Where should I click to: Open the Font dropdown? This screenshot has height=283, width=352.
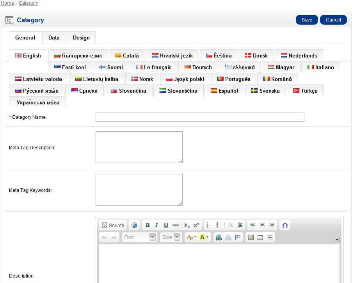[x=139, y=237]
